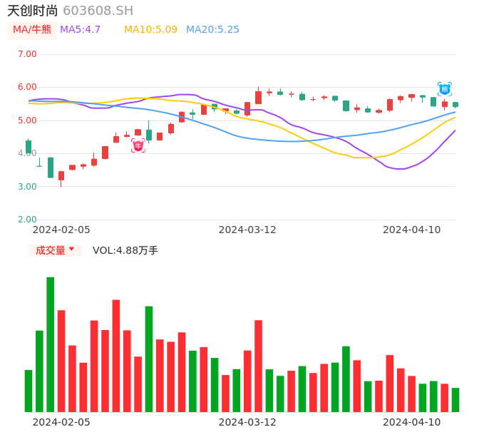Click the 7.00 price axis label
This screenshot has height=432, width=489.
click(x=27, y=54)
